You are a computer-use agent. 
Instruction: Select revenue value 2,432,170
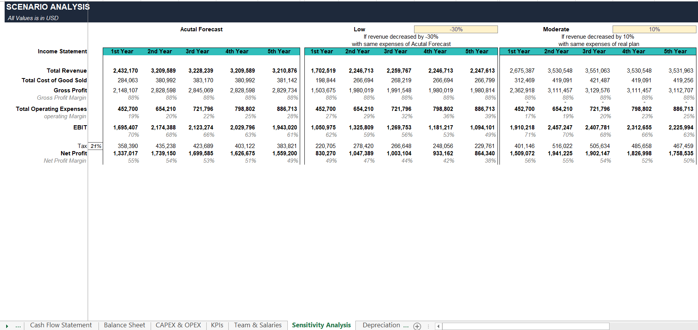(x=125, y=71)
